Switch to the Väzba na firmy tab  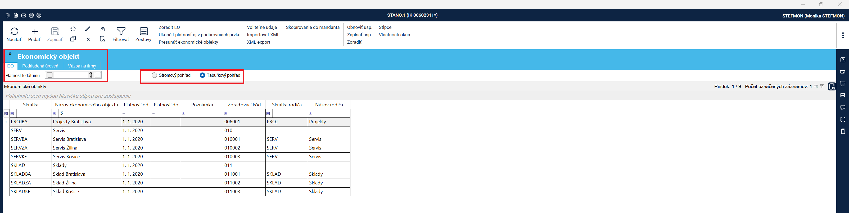tap(82, 66)
